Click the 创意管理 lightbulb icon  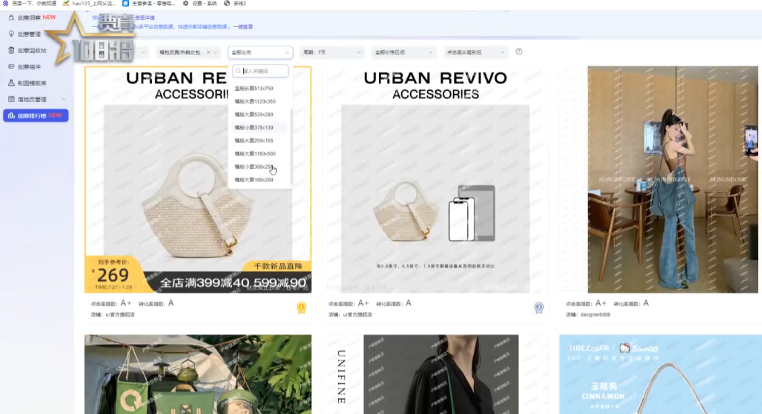point(11,34)
